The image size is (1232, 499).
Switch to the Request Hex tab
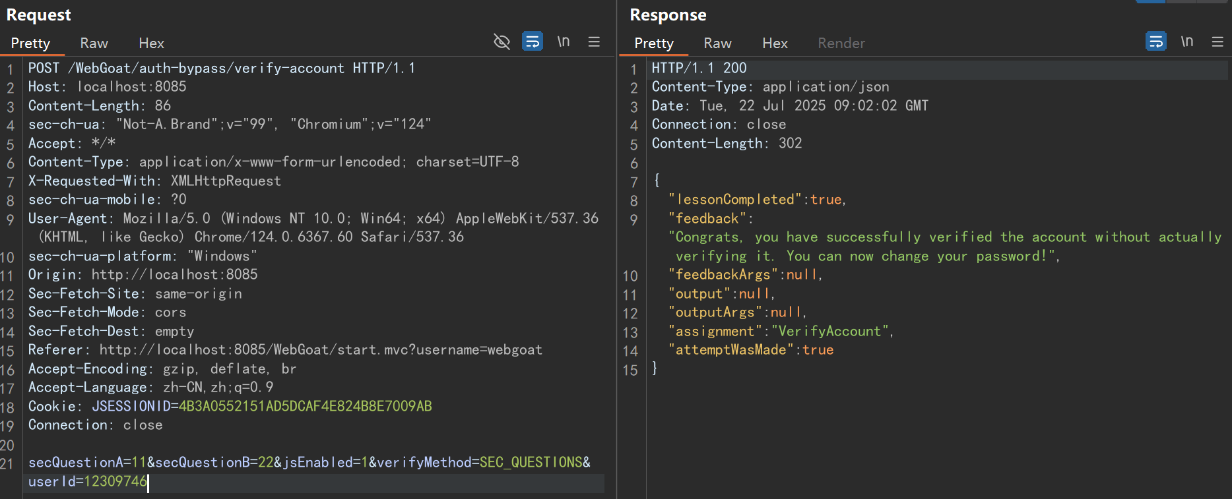(x=151, y=44)
